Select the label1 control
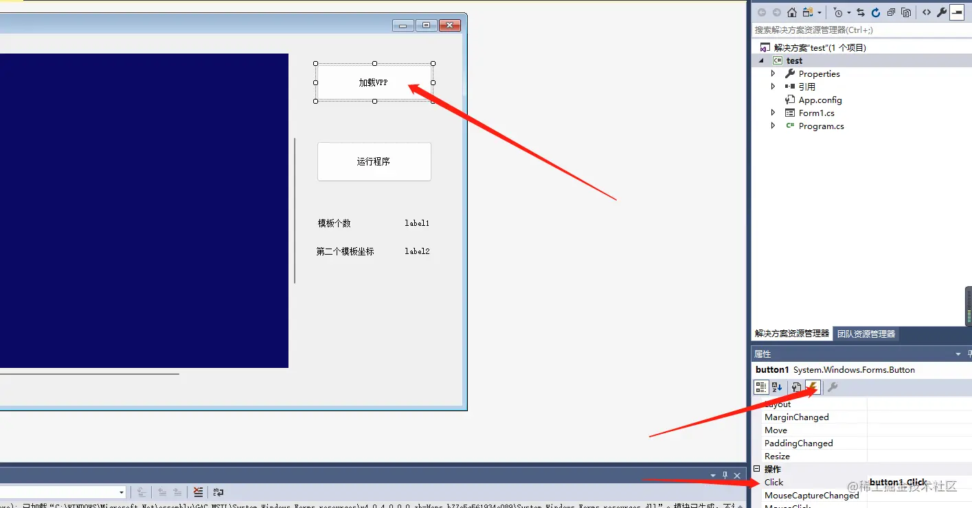972x508 pixels. (x=417, y=223)
